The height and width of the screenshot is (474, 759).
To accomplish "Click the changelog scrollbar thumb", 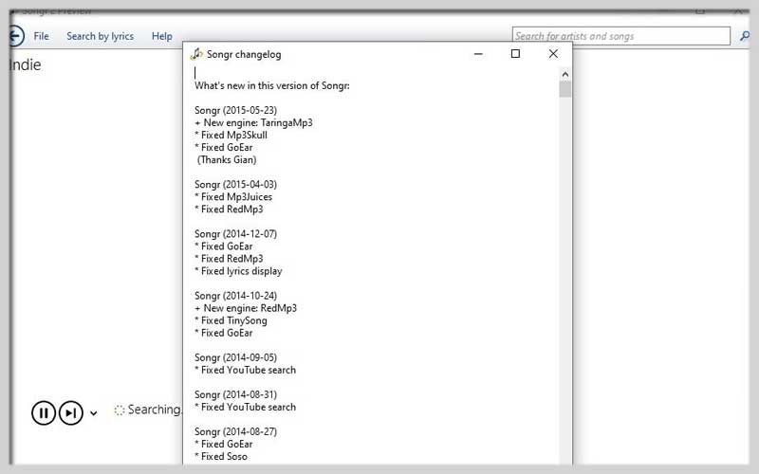I will coord(565,89).
